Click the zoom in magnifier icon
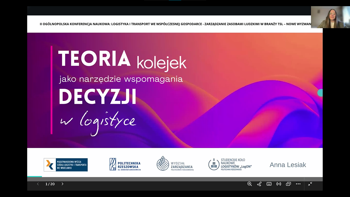The height and width of the screenshot is (197, 350). [x=249, y=184]
